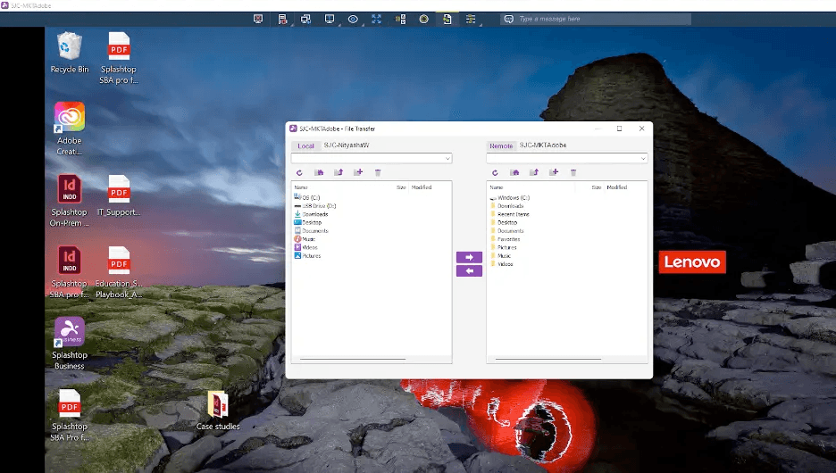
Task: Click the fullscreen toggle icon in session toolbar
Action: tap(376, 19)
